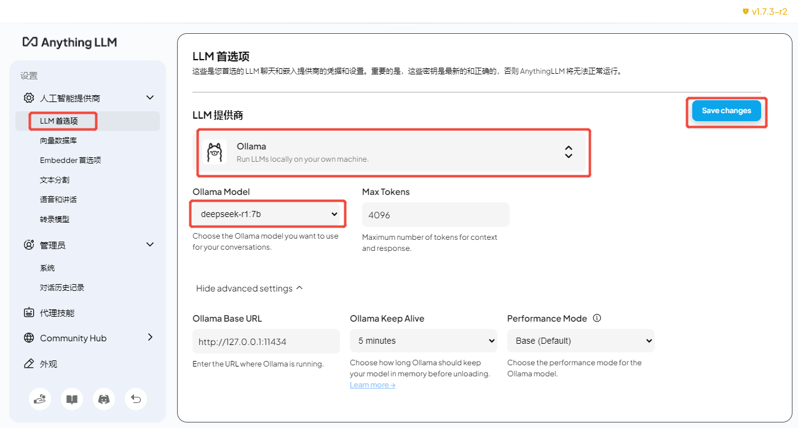Expand the Community Hub arrow
Image resolution: width=798 pixels, height=428 pixels.
click(x=150, y=337)
